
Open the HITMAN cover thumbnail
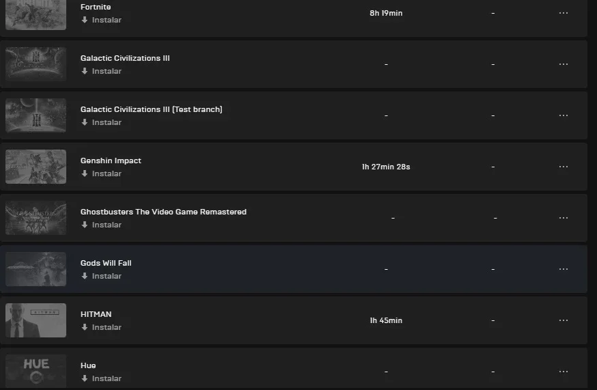pos(36,320)
